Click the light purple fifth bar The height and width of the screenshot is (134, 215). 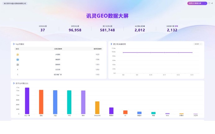[83, 102]
